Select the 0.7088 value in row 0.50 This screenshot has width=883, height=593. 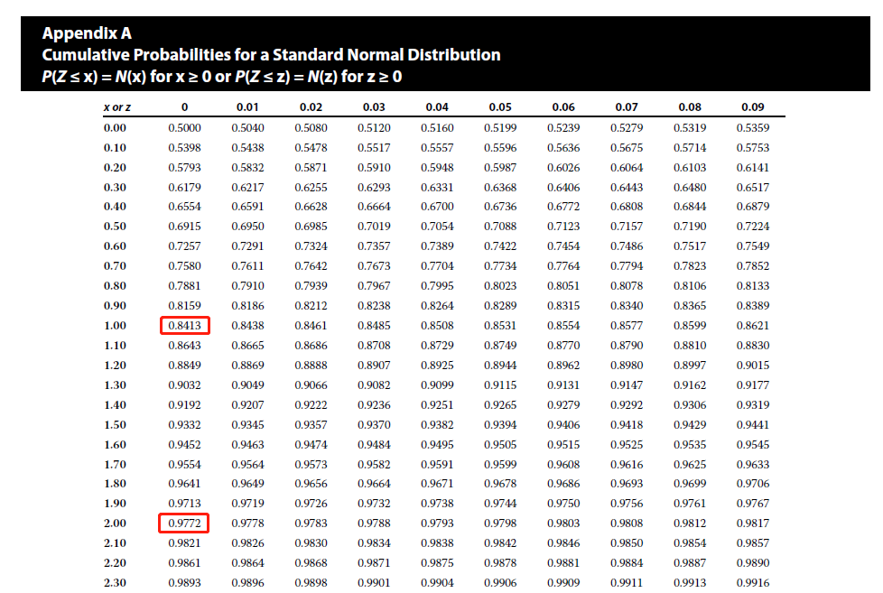coord(500,226)
